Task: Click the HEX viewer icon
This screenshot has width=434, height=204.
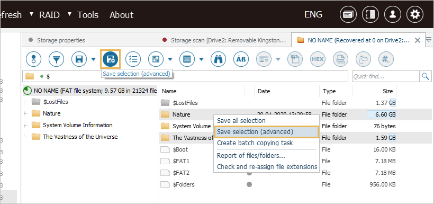Action: point(318,59)
